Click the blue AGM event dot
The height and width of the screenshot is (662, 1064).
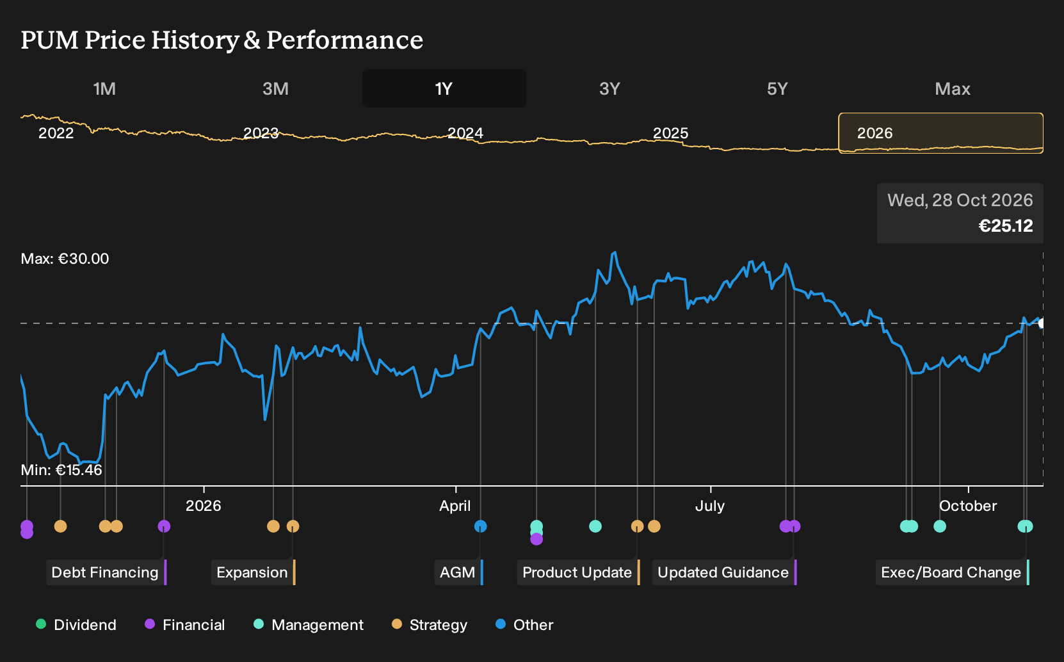[480, 526]
